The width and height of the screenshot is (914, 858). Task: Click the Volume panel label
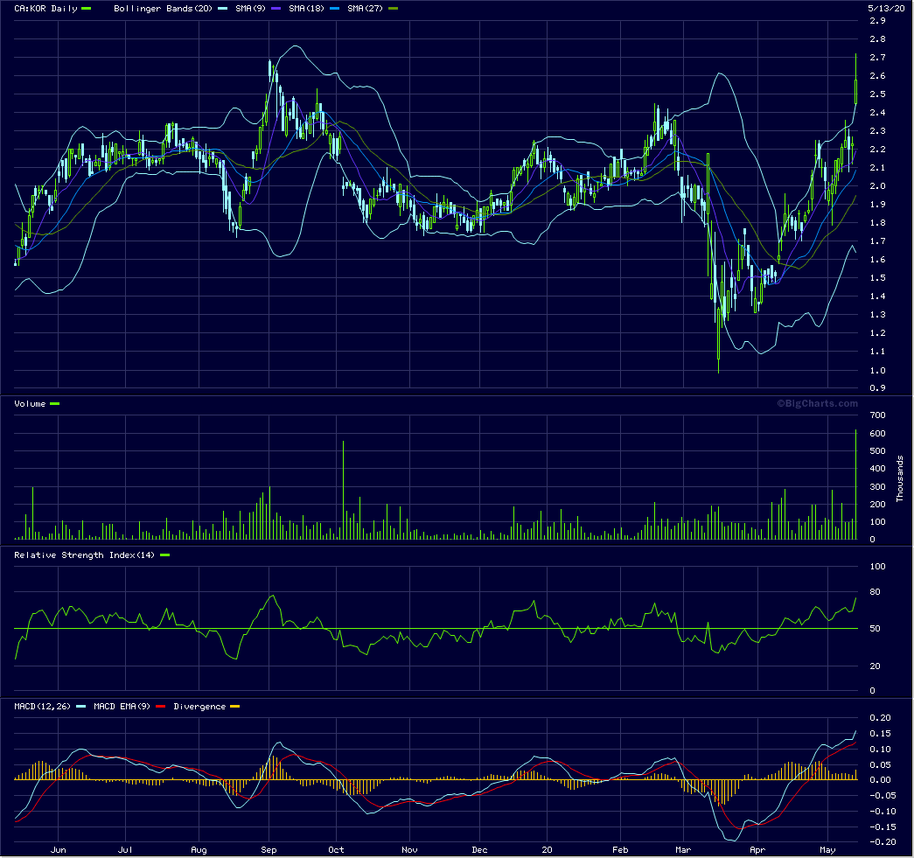tap(30, 404)
